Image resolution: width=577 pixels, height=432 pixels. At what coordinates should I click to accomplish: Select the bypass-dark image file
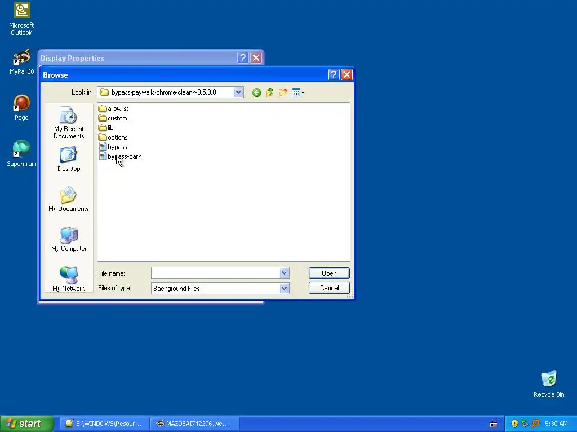(121, 156)
